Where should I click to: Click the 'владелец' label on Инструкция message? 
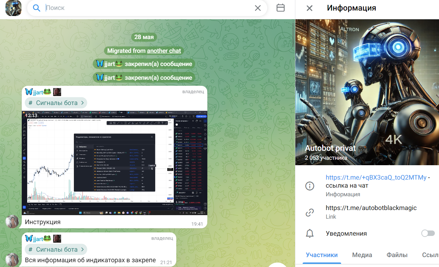(193, 92)
